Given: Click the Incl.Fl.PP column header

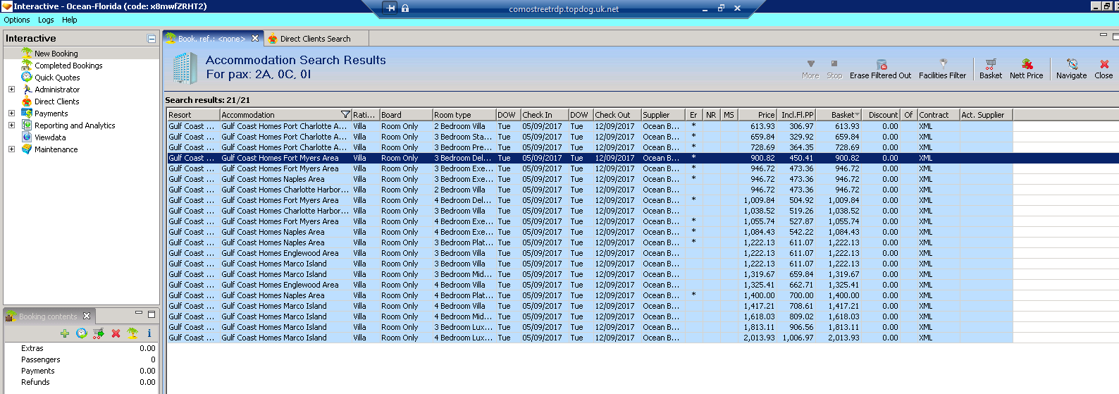Looking at the screenshot, I should click(796, 115).
